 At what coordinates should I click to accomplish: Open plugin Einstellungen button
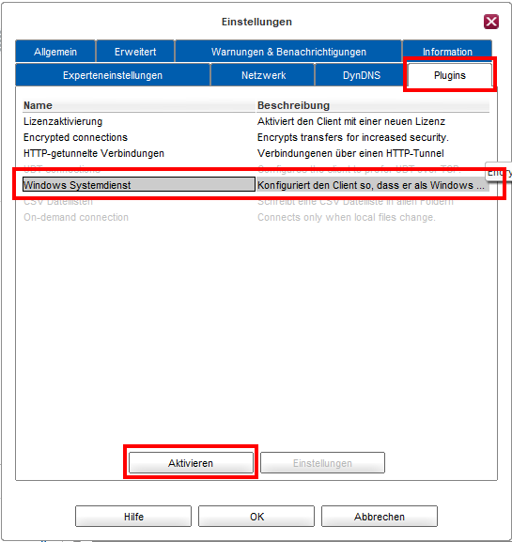[322, 462]
